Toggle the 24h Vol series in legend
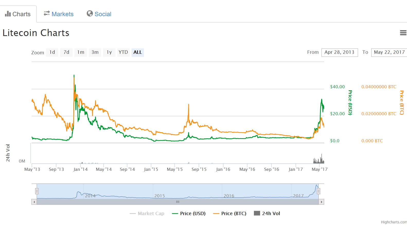This screenshot has width=407, height=229. pos(267,213)
